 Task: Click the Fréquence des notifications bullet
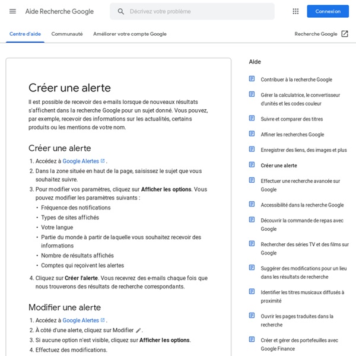75,208
